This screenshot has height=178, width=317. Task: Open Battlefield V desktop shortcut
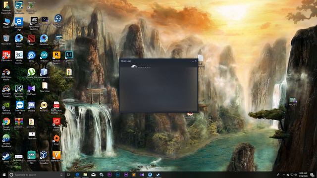pos(56,156)
